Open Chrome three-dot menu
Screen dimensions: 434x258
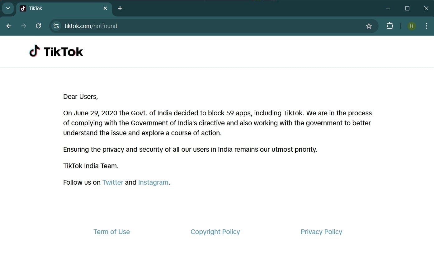point(426,26)
